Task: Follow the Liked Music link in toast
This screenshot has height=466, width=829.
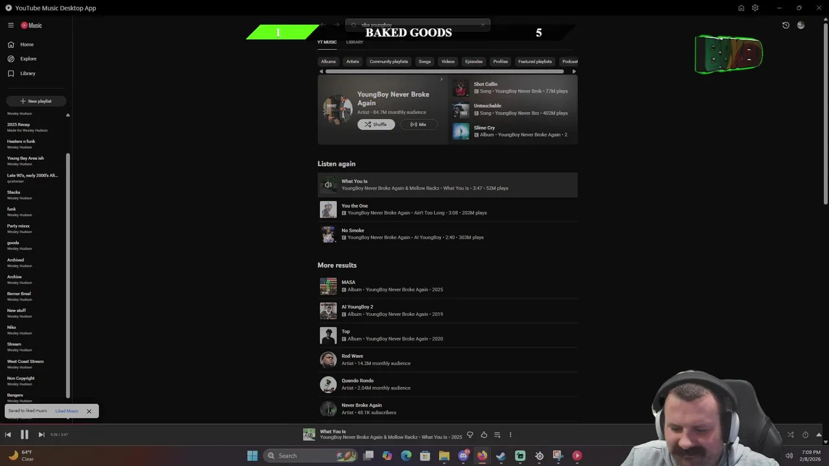Action: coord(67,411)
